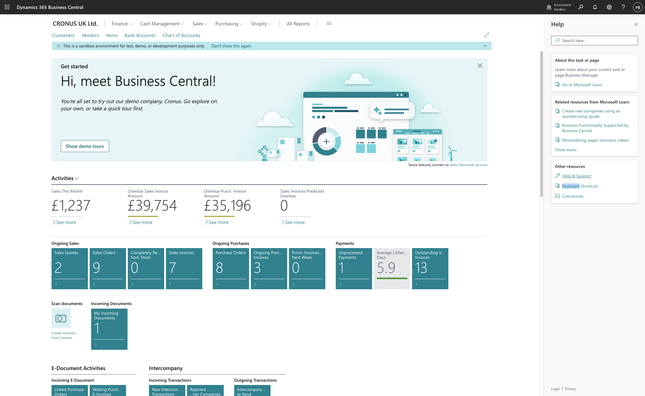Expand the Finance menu
Viewport: 645px width, 396px height.
coord(122,24)
